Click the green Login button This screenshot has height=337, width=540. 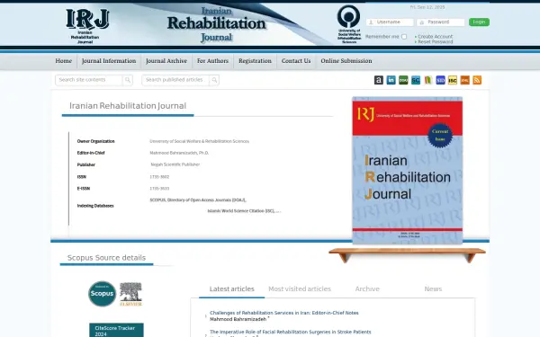click(x=479, y=22)
